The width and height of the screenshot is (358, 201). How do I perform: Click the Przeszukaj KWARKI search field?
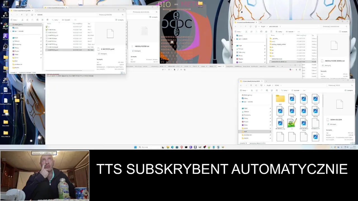pyautogui.click(x=110, y=15)
